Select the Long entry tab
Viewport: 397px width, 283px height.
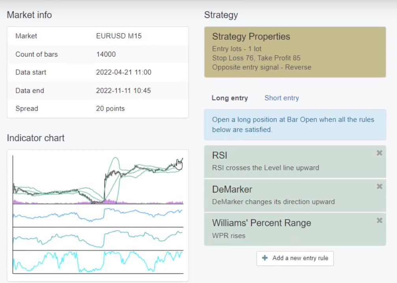coord(229,98)
